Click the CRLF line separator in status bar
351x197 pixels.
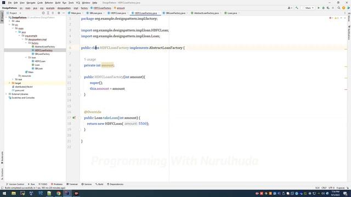point(324,188)
